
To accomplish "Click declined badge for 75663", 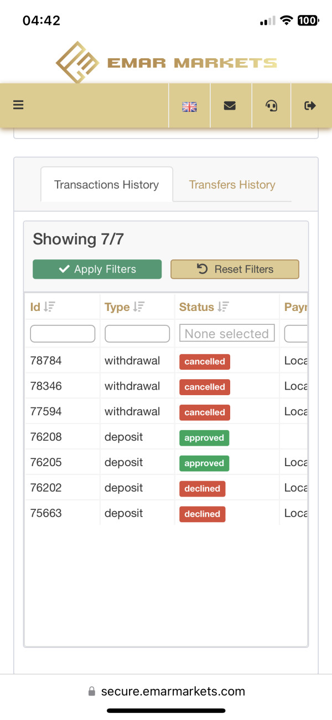I will 203,514.
